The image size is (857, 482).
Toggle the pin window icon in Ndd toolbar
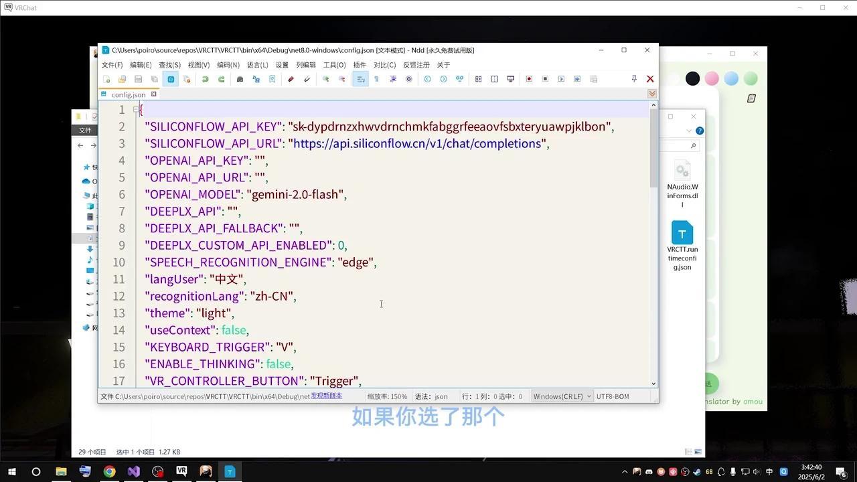634,79
